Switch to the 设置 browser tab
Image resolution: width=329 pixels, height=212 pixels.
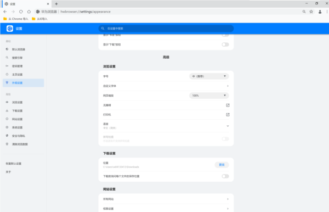pyautogui.click(x=26, y=4)
